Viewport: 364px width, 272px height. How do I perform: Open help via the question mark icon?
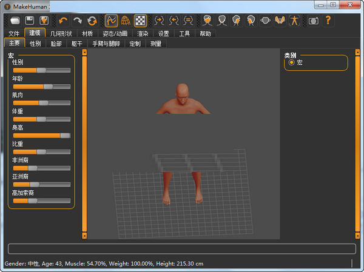328,21
